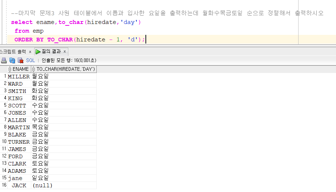Screen dimensions: 336x192
Task: Select the BLAKE name cell
Action: pos(19,135)
